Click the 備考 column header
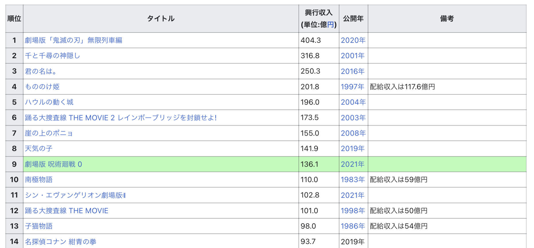The height and width of the screenshot is (248, 534). [447, 19]
